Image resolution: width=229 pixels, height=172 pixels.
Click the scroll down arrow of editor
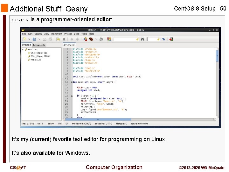pos(217,117)
